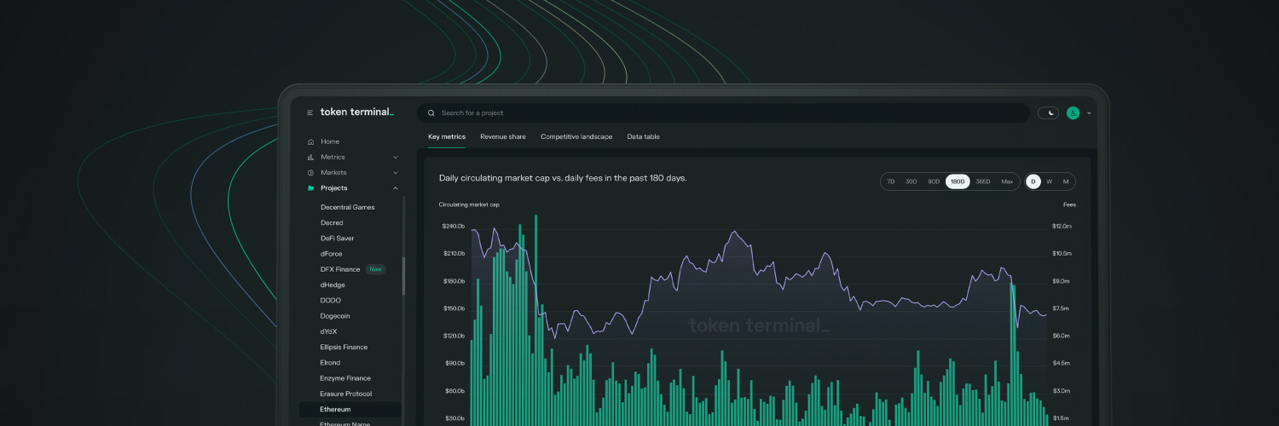Open Enzyme Finance project
The width and height of the screenshot is (1279, 426).
click(345, 378)
